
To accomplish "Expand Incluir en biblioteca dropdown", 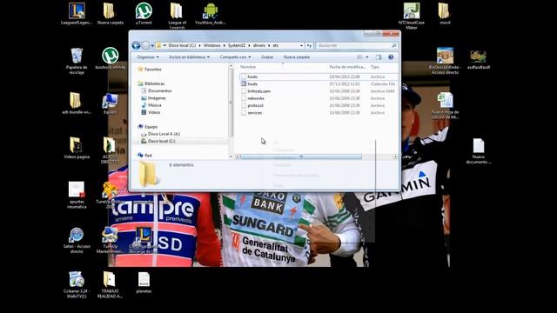I will pyautogui.click(x=189, y=57).
